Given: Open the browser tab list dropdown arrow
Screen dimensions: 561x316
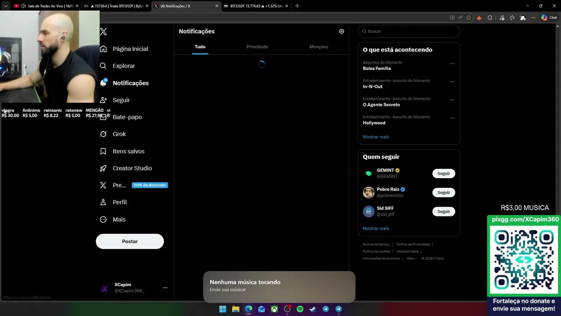Looking at the screenshot, I should click(6, 6).
